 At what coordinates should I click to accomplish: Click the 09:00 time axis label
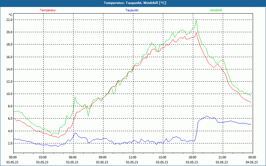[103, 157]
